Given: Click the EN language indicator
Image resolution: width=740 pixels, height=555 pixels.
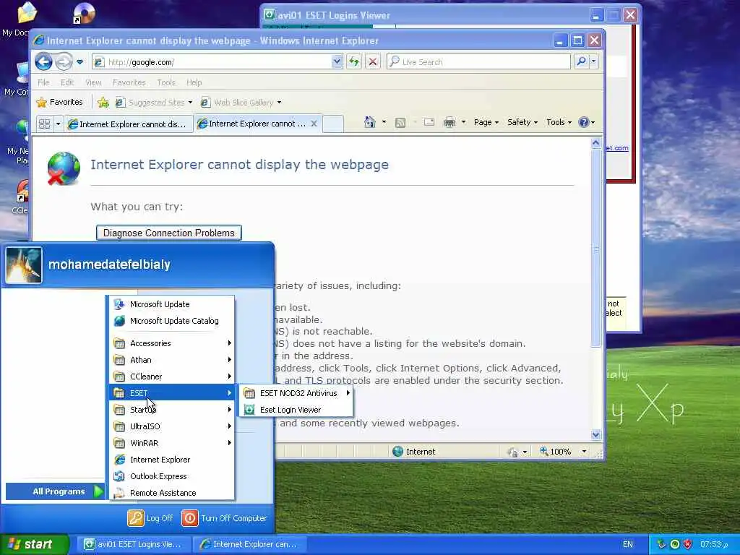Looking at the screenshot, I should pos(628,544).
